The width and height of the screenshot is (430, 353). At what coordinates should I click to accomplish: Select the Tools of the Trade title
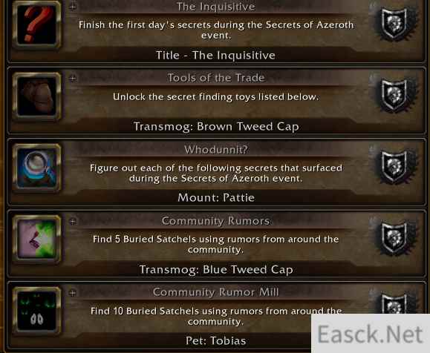[216, 78]
